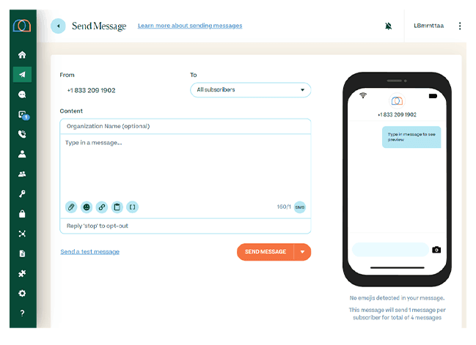This screenshot has width=476, height=345.
Task: Open the single contact sidebar icon
Action: tap(22, 154)
